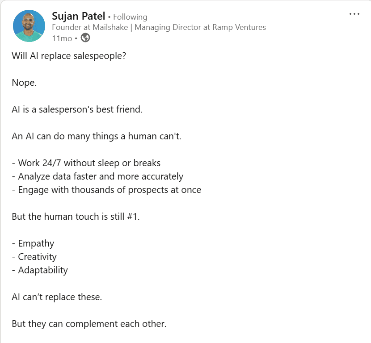Viewport: 371px width, 343px height.
Task: Click the Adaptability bullet item
Action: [x=40, y=270]
